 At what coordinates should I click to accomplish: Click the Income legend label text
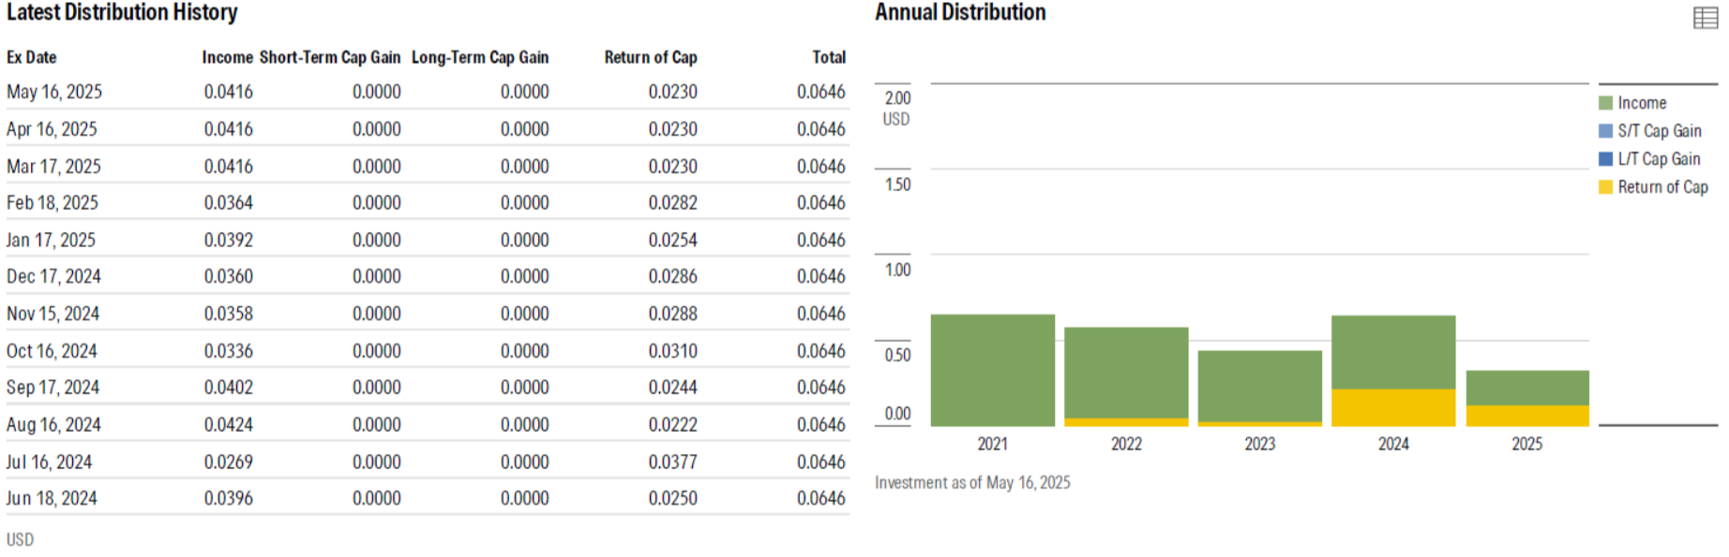(1642, 103)
